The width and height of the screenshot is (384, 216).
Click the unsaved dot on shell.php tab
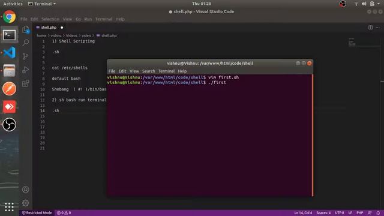pos(62,28)
